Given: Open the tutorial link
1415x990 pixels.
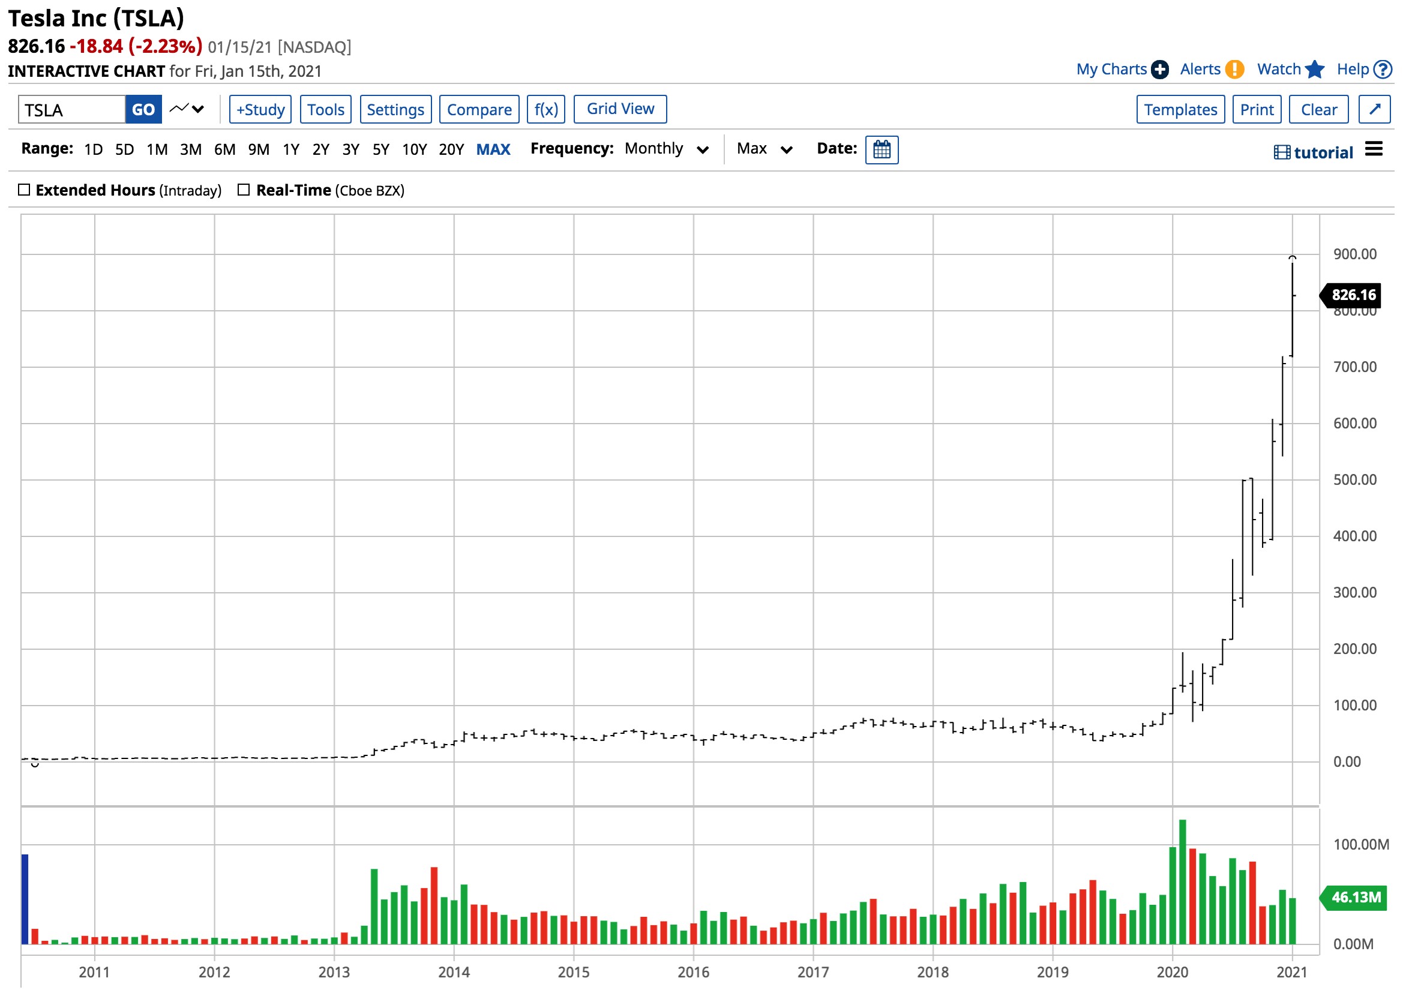Looking at the screenshot, I should click(x=1323, y=152).
